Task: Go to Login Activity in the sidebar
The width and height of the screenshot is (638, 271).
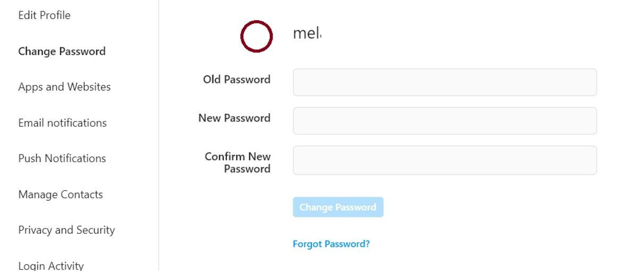Action: point(51,265)
